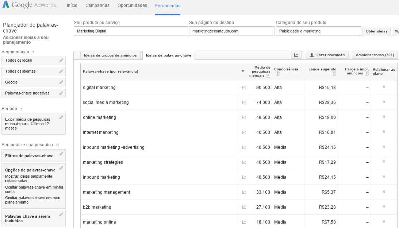Viewport: 399px width, 228px height.
Task: Go to Início menu
Action: (72, 5)
